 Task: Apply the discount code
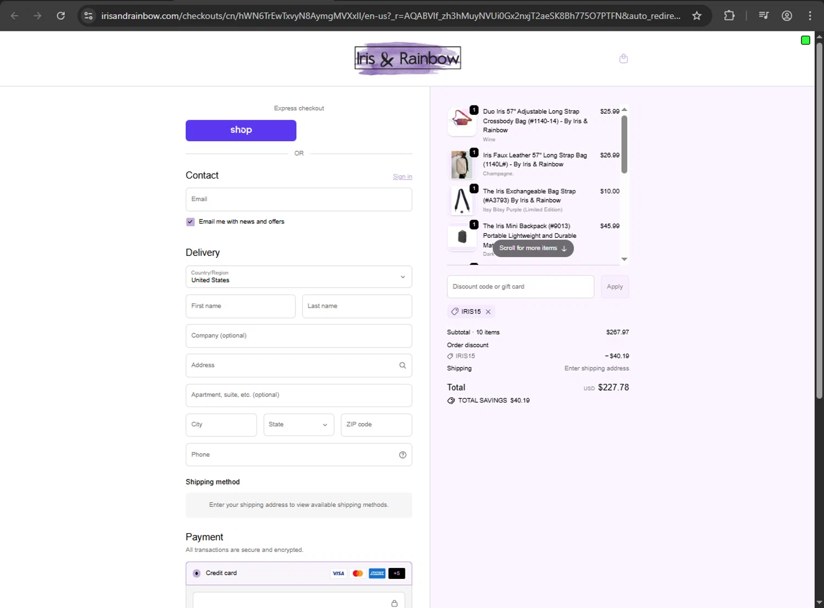point(615,287)
